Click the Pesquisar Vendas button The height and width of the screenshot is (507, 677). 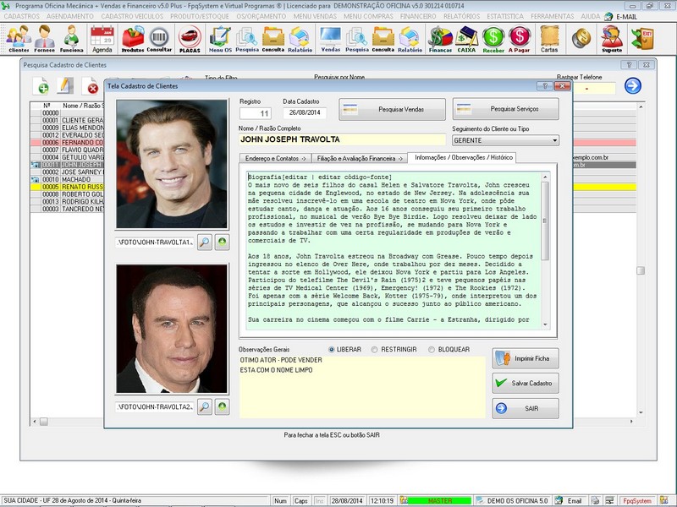point(392,109)
